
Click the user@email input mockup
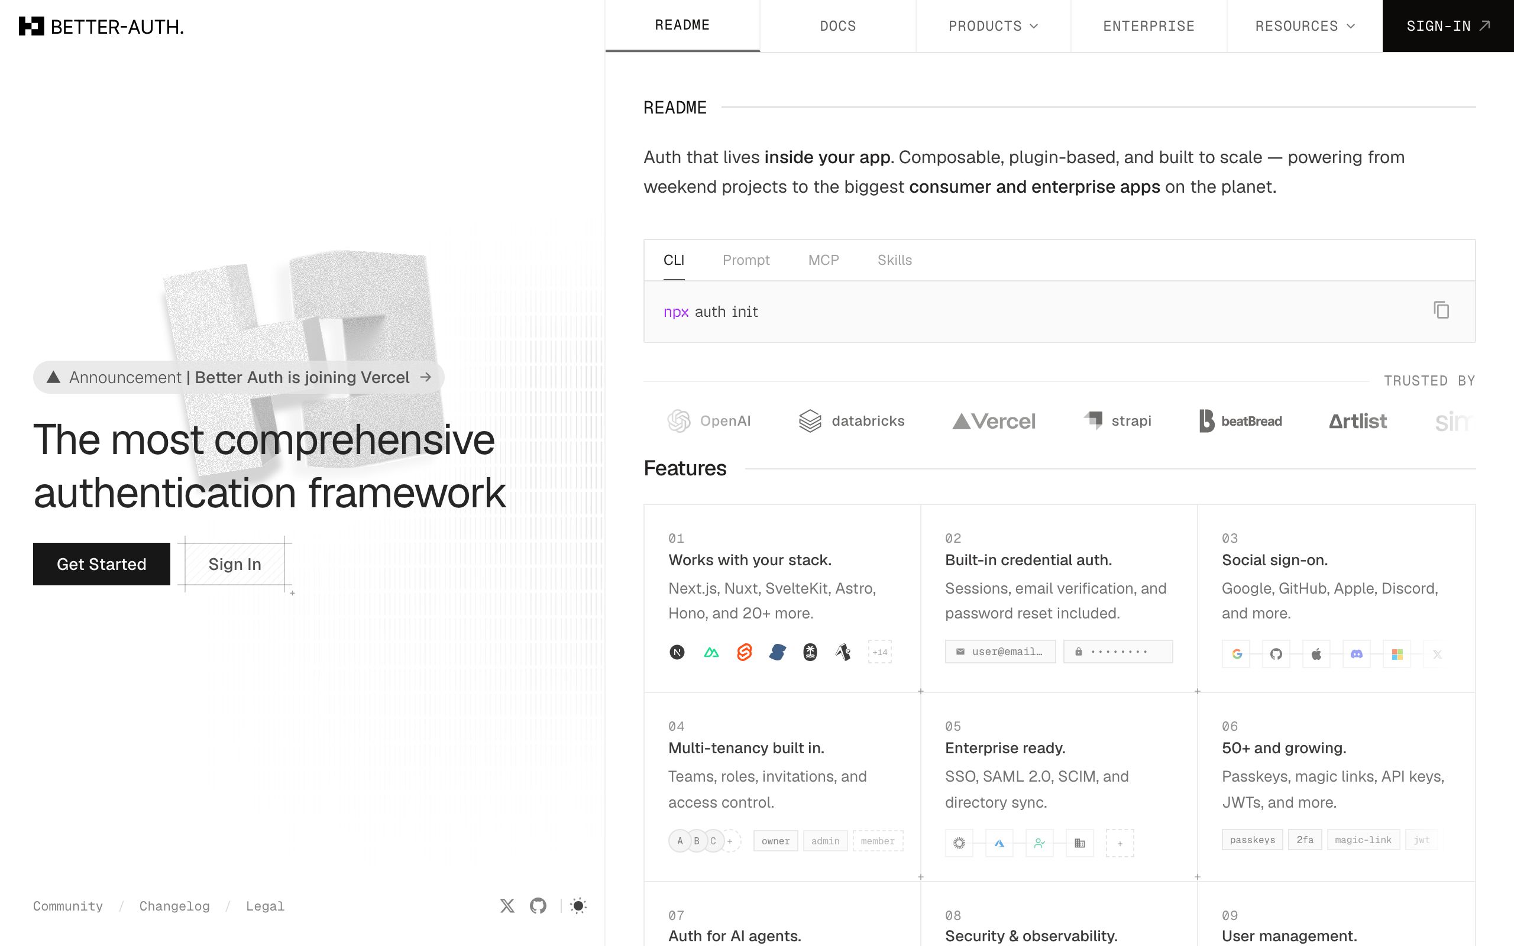pyautogui.click(x=1001, y=652)
